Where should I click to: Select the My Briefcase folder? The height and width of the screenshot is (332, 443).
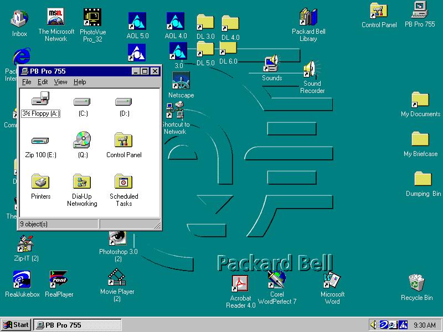pyautogui.click(x=420, y=139)
